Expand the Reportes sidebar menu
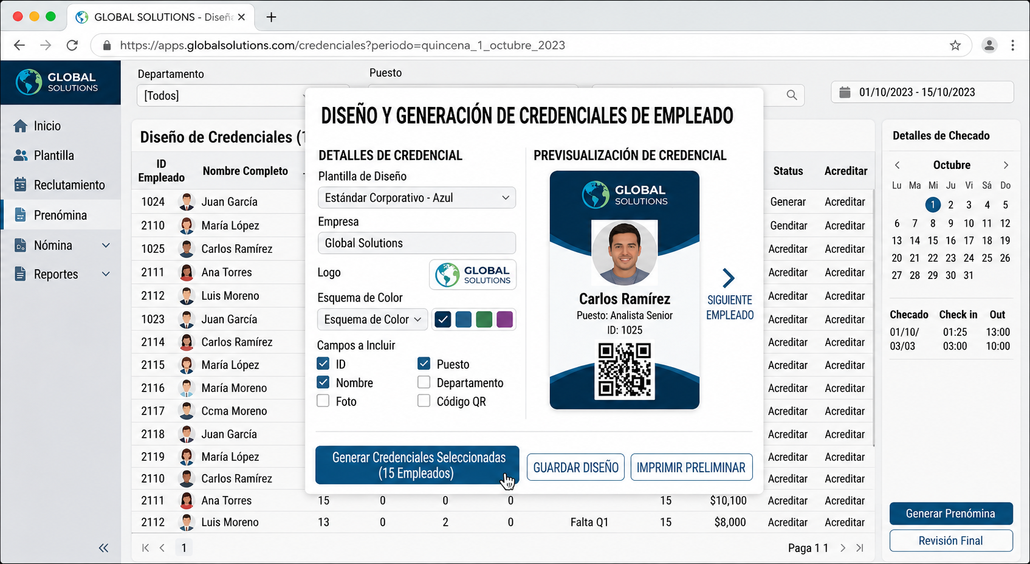Viewport: 1030px width, 564px height. (106, 274)
